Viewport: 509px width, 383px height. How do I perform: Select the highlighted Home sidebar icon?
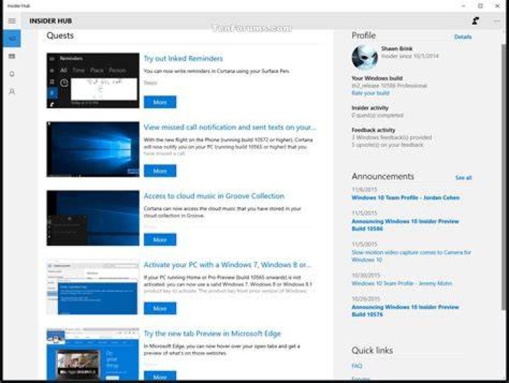tap(12, 38)
